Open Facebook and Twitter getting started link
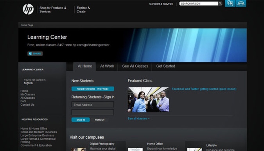The image size is (264, 151). [204, 89]
